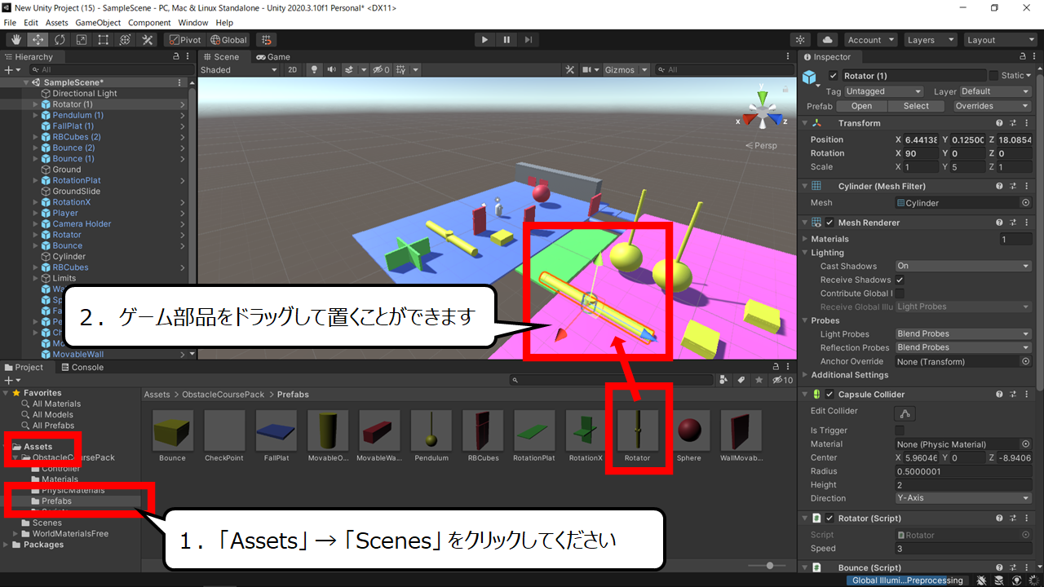Disable Rotator (Script) component checkbox
The width and height of the screenshot is (1044, 587).
[x=830, y=519]
